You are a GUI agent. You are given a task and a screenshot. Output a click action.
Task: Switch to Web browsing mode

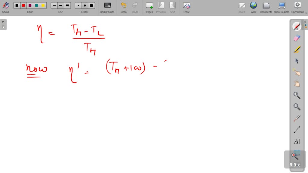tap(253, 6)
